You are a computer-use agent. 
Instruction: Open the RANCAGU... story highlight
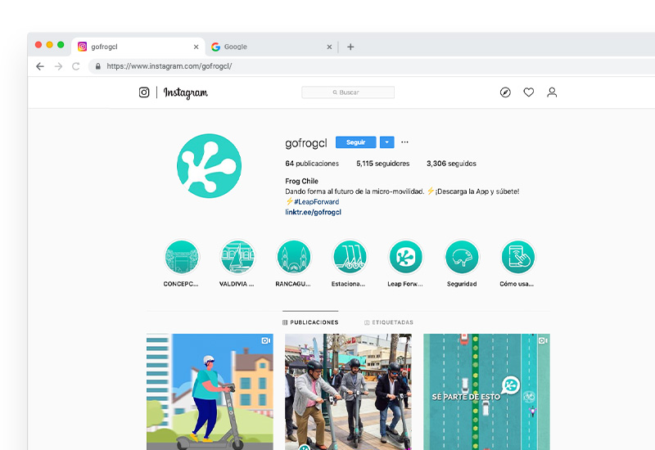pyautogui.click(x=293, y=257)
